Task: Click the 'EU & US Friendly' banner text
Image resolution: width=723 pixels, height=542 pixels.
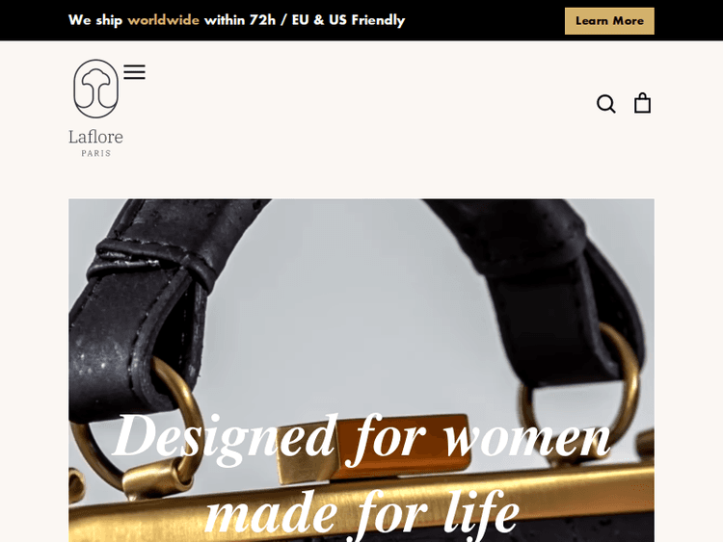Action: coord(349,20)
